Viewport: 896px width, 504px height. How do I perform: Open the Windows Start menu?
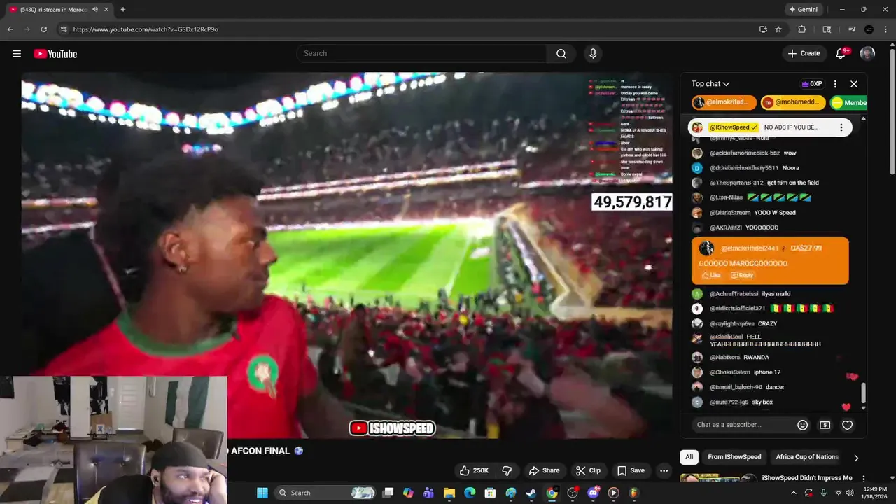262,493
